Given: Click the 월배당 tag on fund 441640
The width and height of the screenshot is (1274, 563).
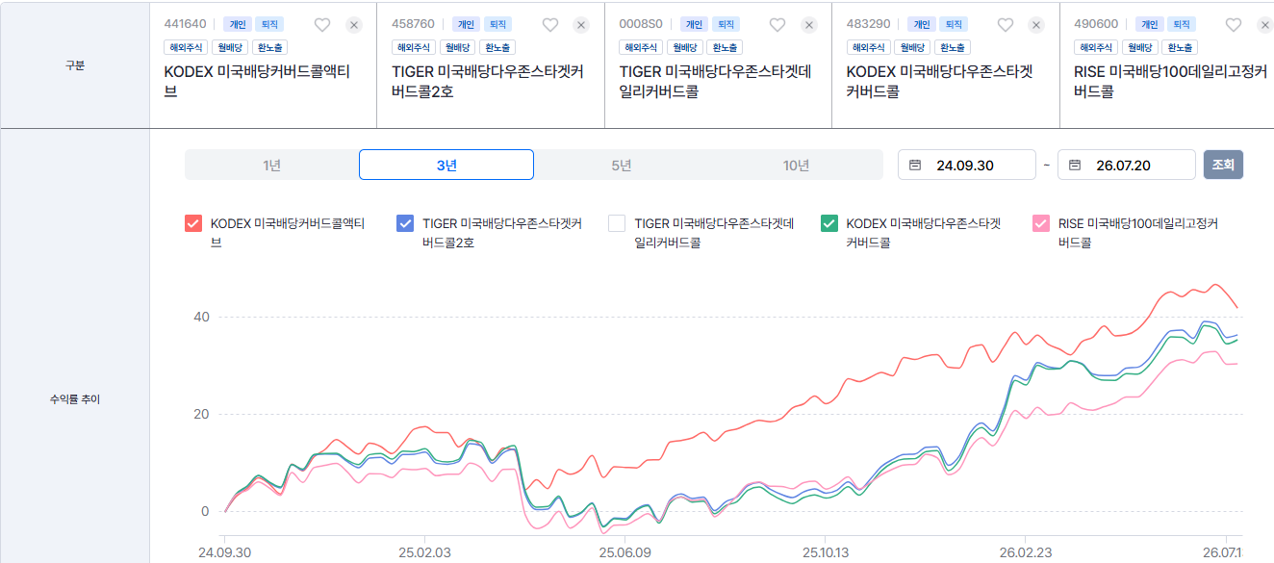Looking at the screenshot, I should [x=231, y=47].
